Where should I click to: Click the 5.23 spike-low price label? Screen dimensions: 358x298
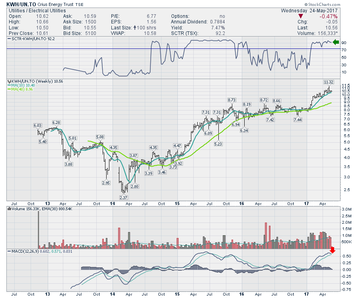(x=218, y=144)
